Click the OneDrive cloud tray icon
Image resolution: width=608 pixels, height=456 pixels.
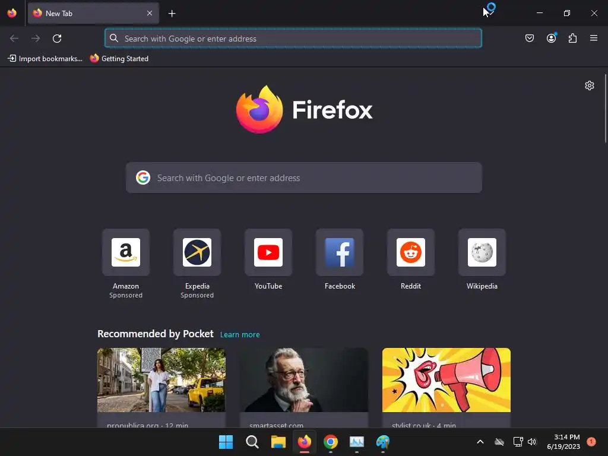(499, 442)
